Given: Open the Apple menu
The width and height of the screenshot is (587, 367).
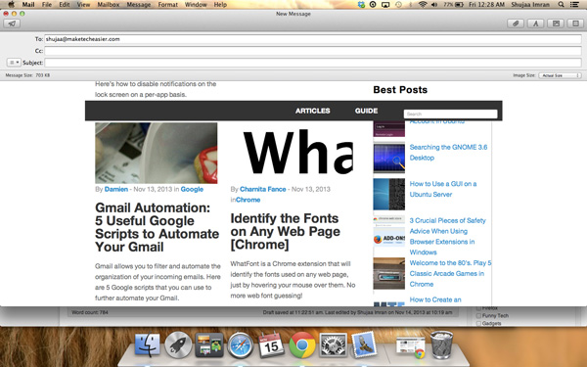Looking at the screenshot, I should point(11,5).
